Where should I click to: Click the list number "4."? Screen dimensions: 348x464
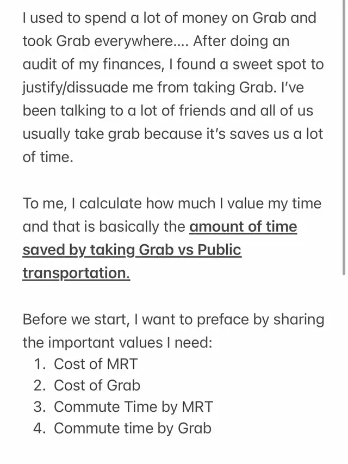pos(39,428)
